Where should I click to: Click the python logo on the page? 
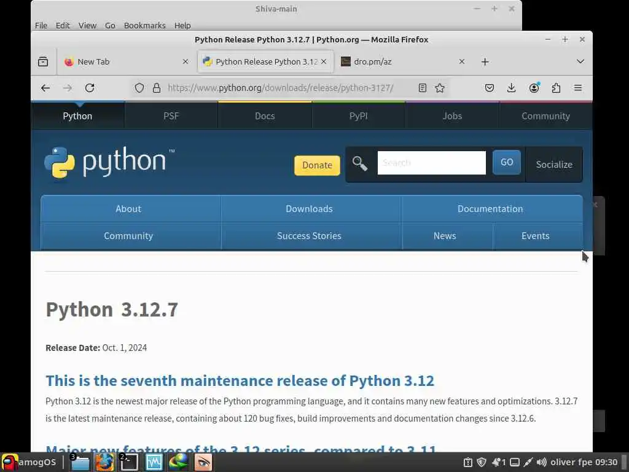tap(109, 162)
